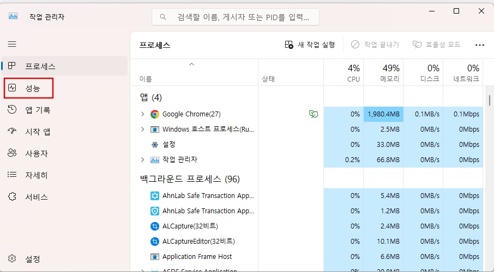Select Chrome memory value 1,980.4MB
Screen dimensions: 494x272
[383, 114]
